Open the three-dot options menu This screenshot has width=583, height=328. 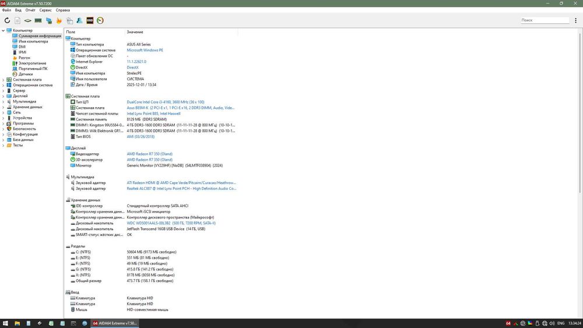click(575, 20)
